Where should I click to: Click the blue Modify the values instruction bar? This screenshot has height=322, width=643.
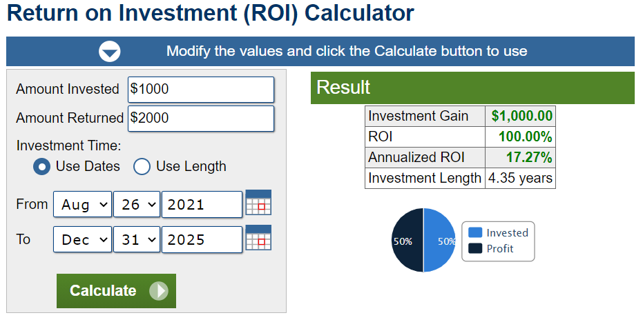[x=320, y=52]
